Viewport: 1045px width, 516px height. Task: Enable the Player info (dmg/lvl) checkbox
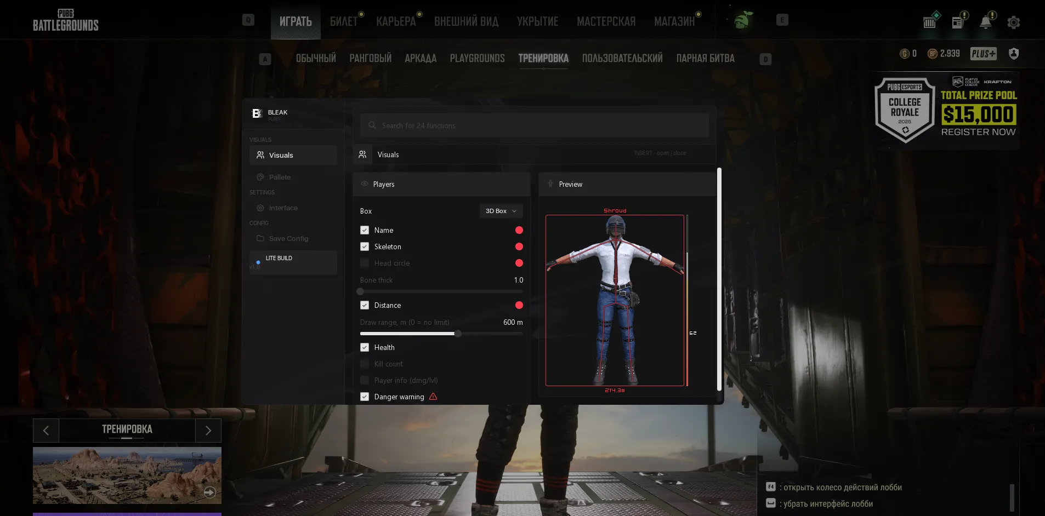tap(365, 380)
